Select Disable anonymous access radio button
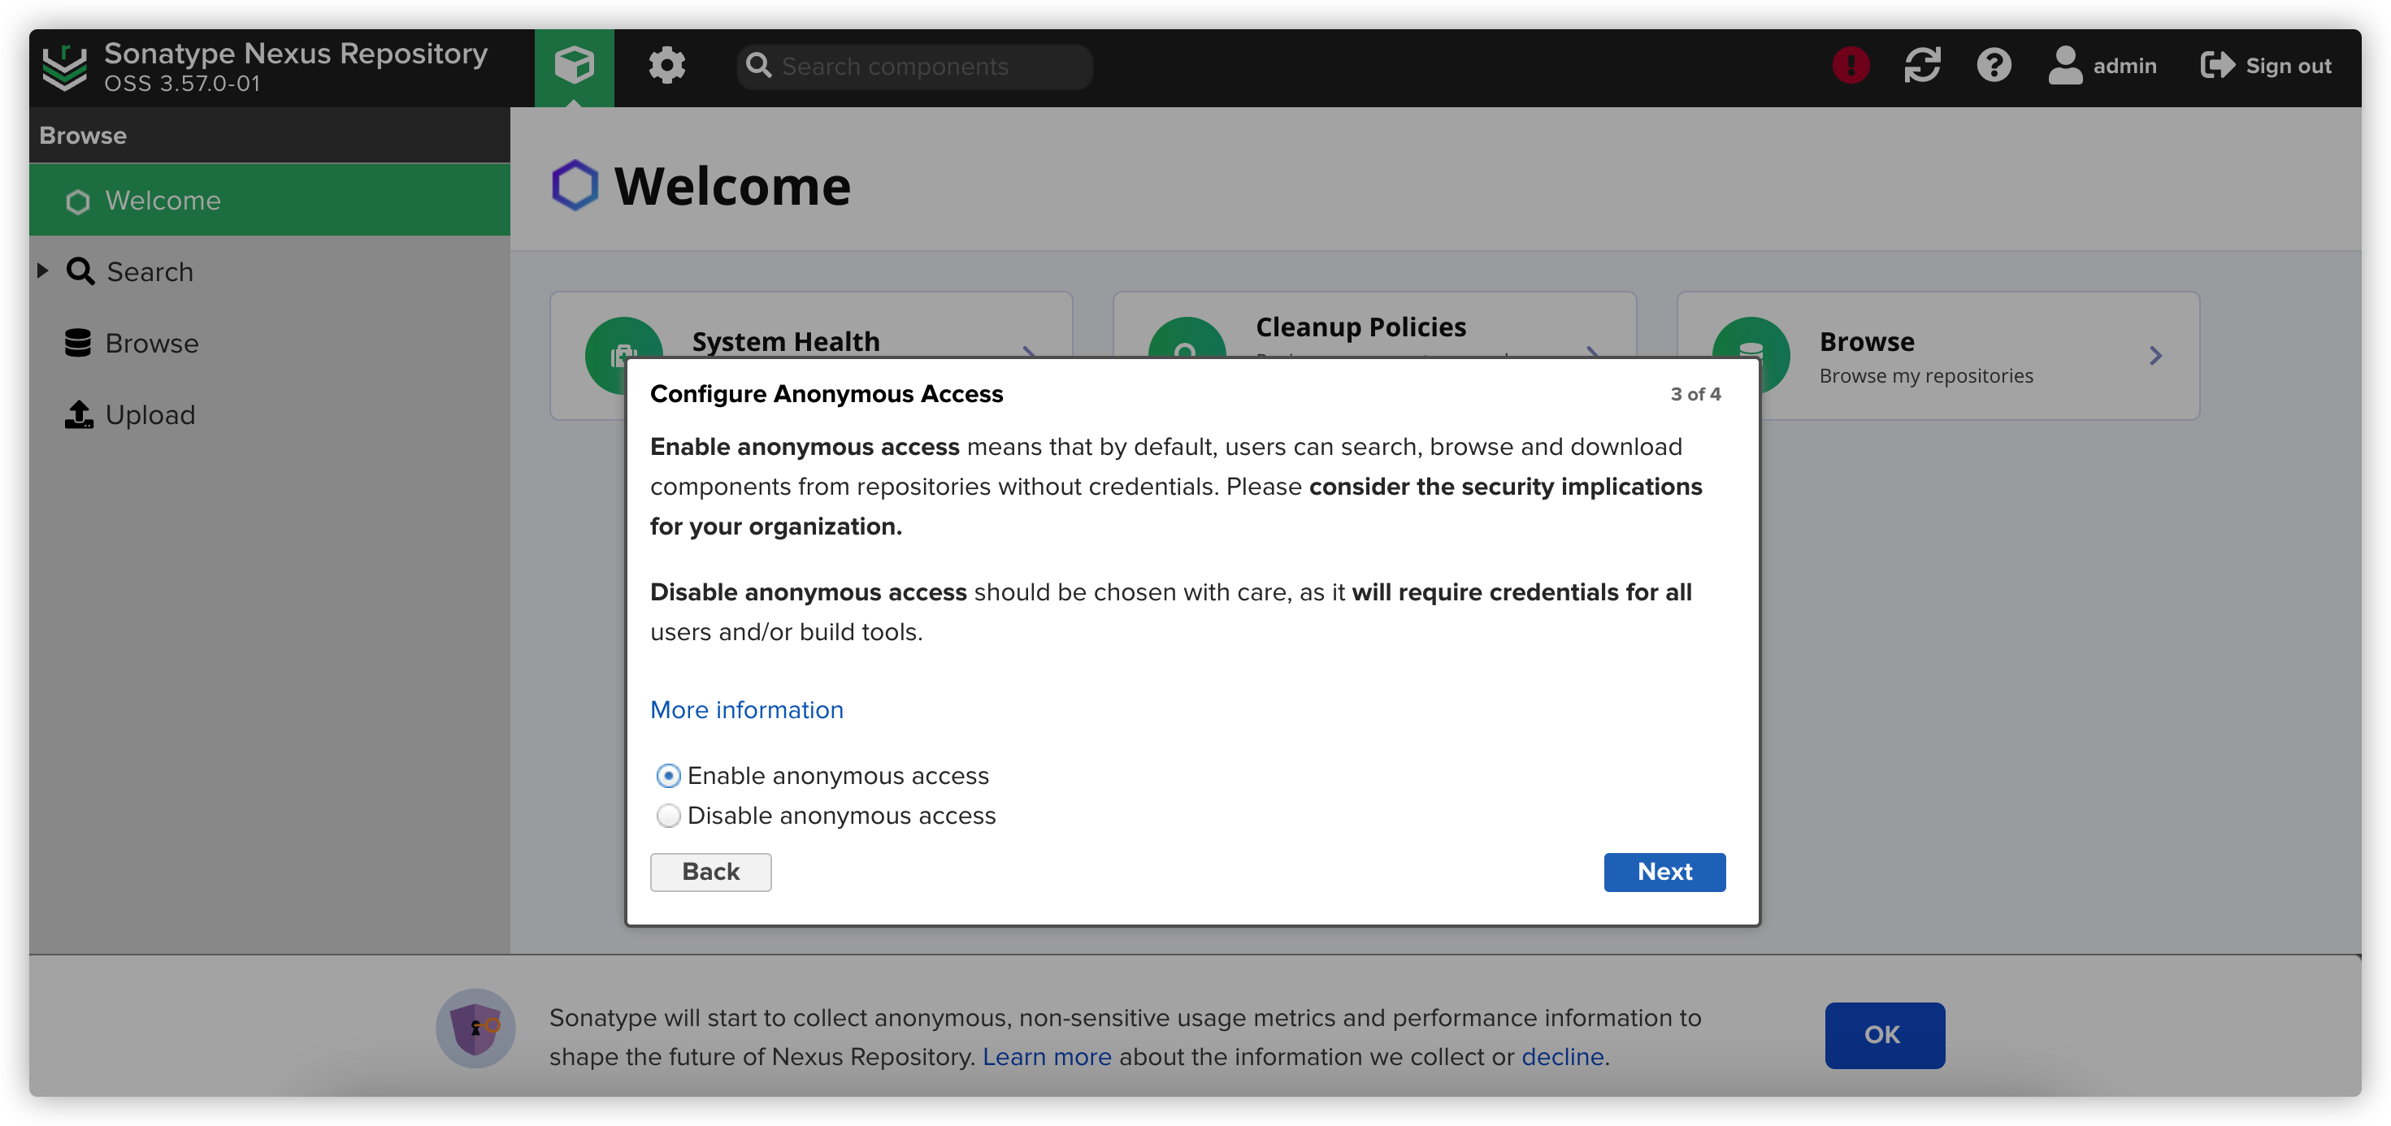The image size is (2391, 1126). 668,816
